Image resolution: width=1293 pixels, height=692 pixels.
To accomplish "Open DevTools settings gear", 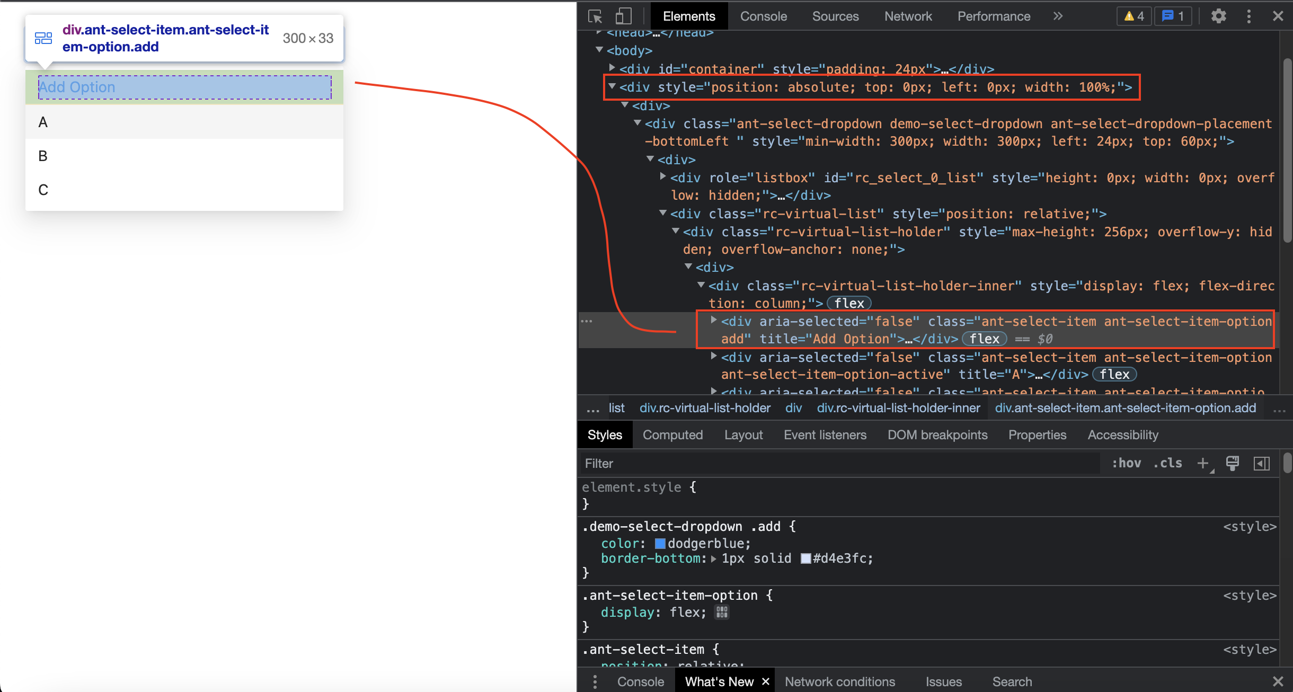I will pyautogui.click(x=1219, y=16).
